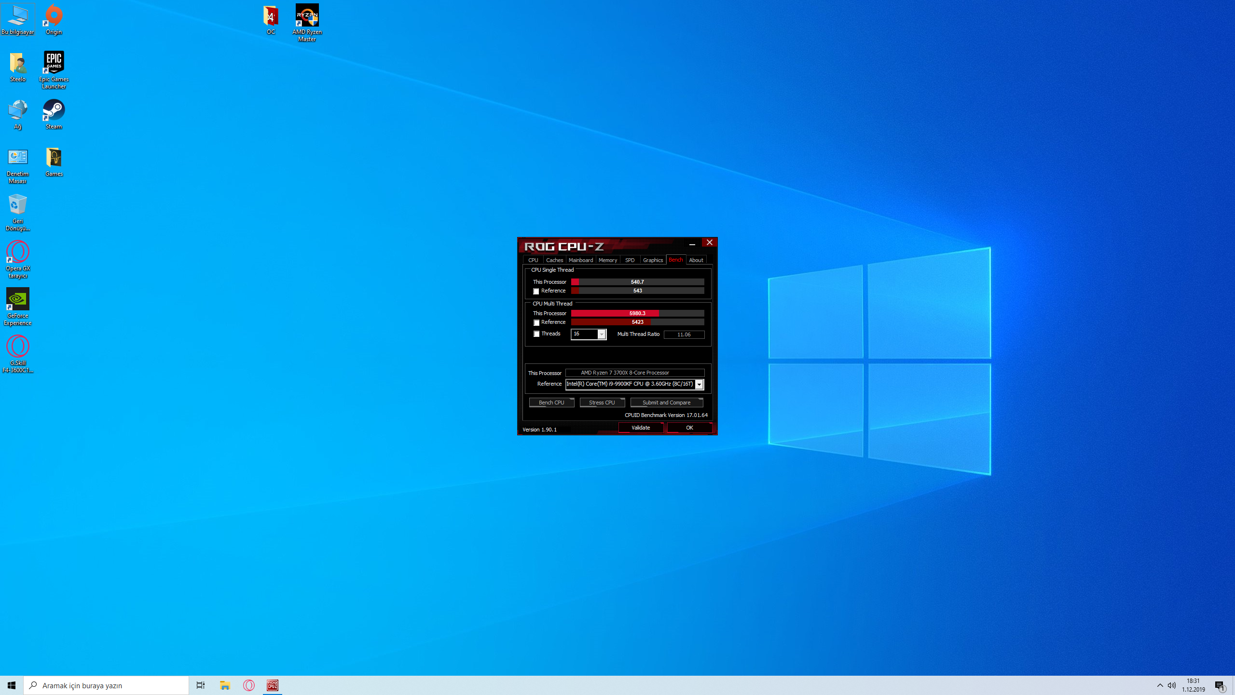The width and height of the screenshot is (1235, 695).
Task: Switch to the Mainboard tab
Action: (x=580, y=260)
